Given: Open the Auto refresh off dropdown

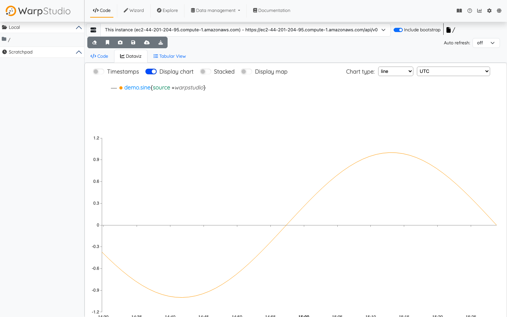Looking at the screenshot, I should tap(486, 43).
